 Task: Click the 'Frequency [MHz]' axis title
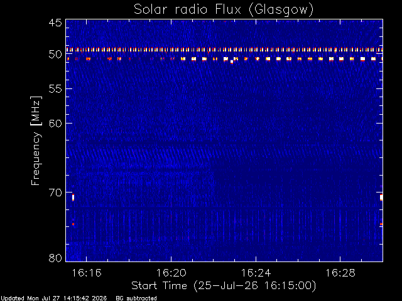coord(36,140)
